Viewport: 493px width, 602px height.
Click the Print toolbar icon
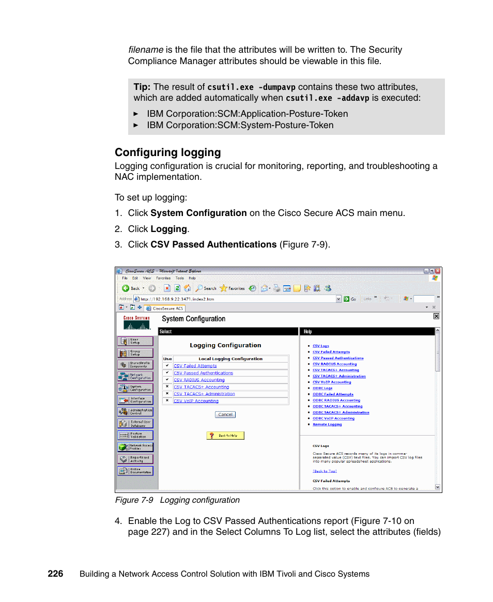pos(277,288)
